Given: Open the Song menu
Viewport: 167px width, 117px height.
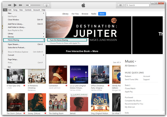Looking at the screenshot, I should 15,10.
